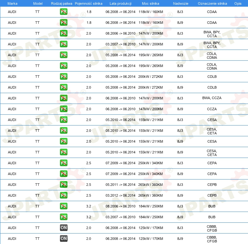Screen dimensions: 248x244
Task: Select '184kW / 250KM' in the 8J3 BUB row
Action: point(151,206)
